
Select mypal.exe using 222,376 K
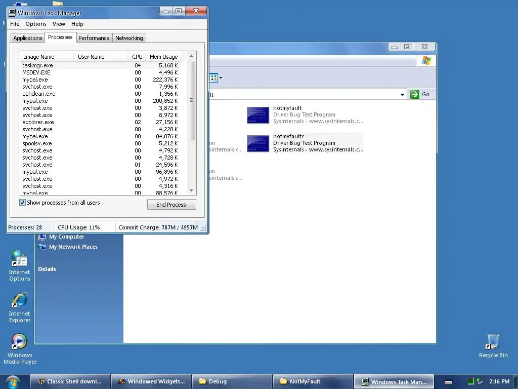click(101, 80)
